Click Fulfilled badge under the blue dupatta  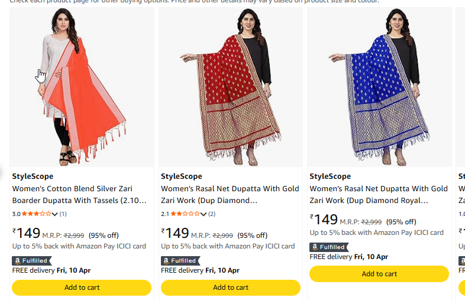tap(329, 247)
